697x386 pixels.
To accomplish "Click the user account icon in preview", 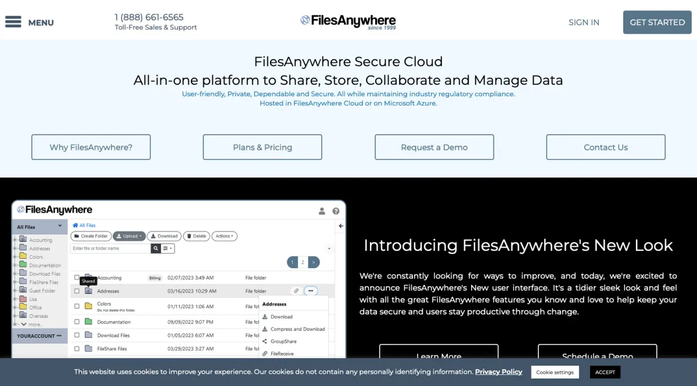I will click(x=322, y=211).
